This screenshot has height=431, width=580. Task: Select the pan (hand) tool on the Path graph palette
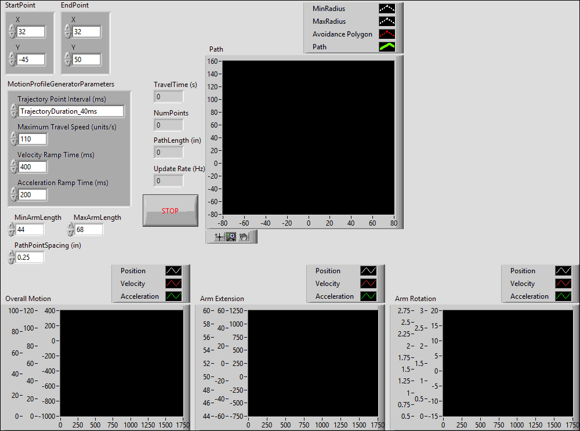(x=244, y=236)
